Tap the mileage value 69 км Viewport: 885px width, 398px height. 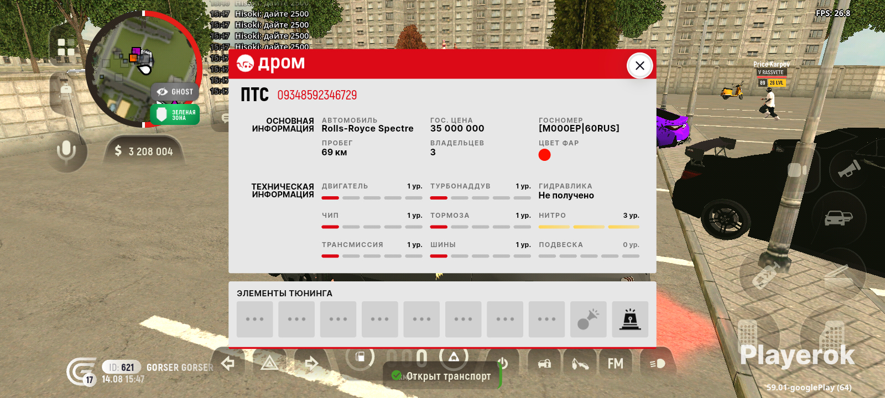(334, 152)
